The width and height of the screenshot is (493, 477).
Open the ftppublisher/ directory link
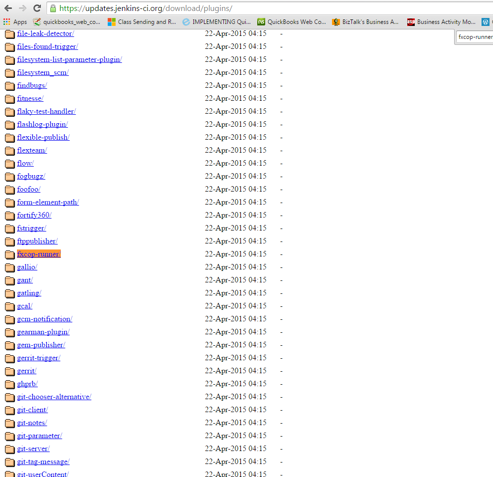click(37, 241)
